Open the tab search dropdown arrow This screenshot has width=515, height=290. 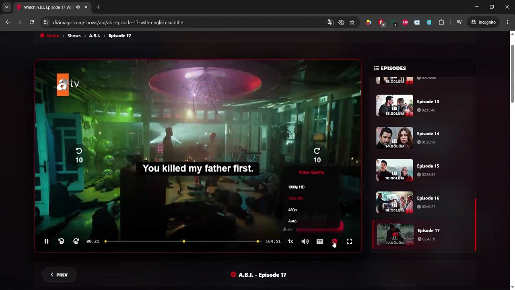(x=7, y=7)
